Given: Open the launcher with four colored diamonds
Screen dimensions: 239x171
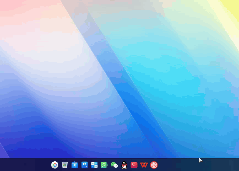Looking at the screenshot, I should 55,165.
